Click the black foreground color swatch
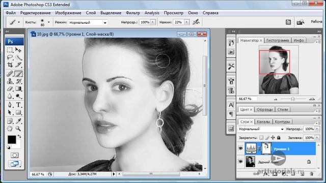 tap(12, 139)
